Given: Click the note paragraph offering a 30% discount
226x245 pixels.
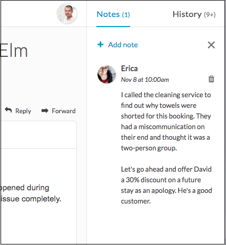Looking at the screenshot, I should coord(166,185).
